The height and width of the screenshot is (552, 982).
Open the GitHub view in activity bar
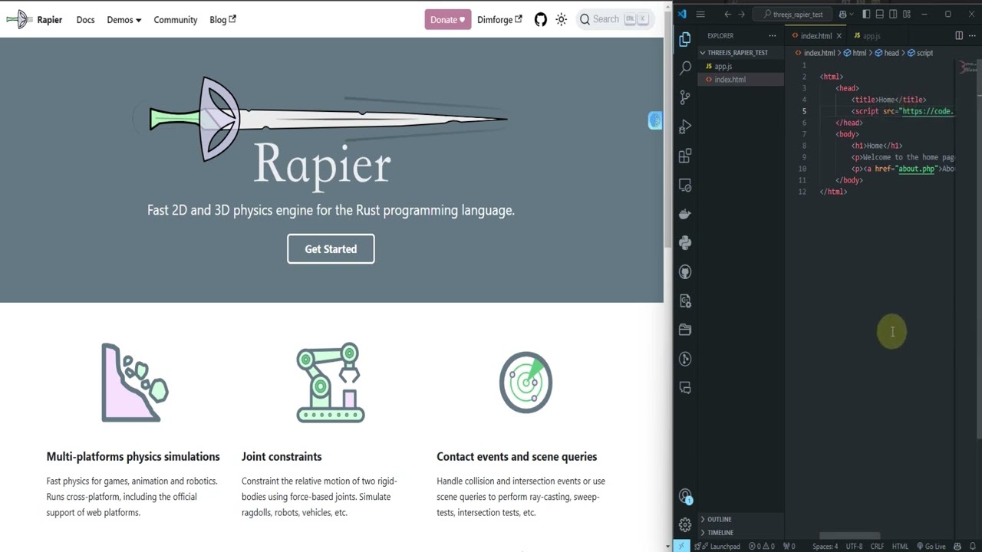(x=685, y=272)
